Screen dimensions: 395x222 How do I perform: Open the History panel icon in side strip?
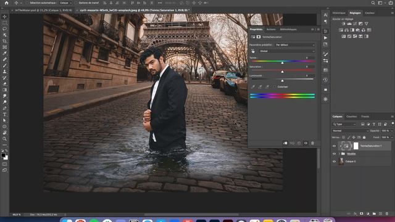click(x=325, y=80)
